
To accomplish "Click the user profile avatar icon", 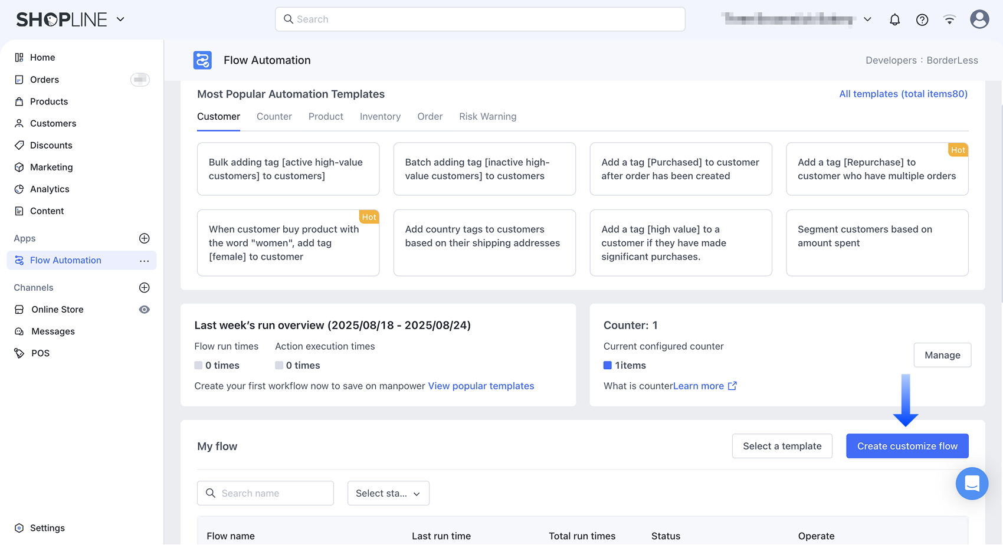I will pyautogui.click(x=979, y=19).
